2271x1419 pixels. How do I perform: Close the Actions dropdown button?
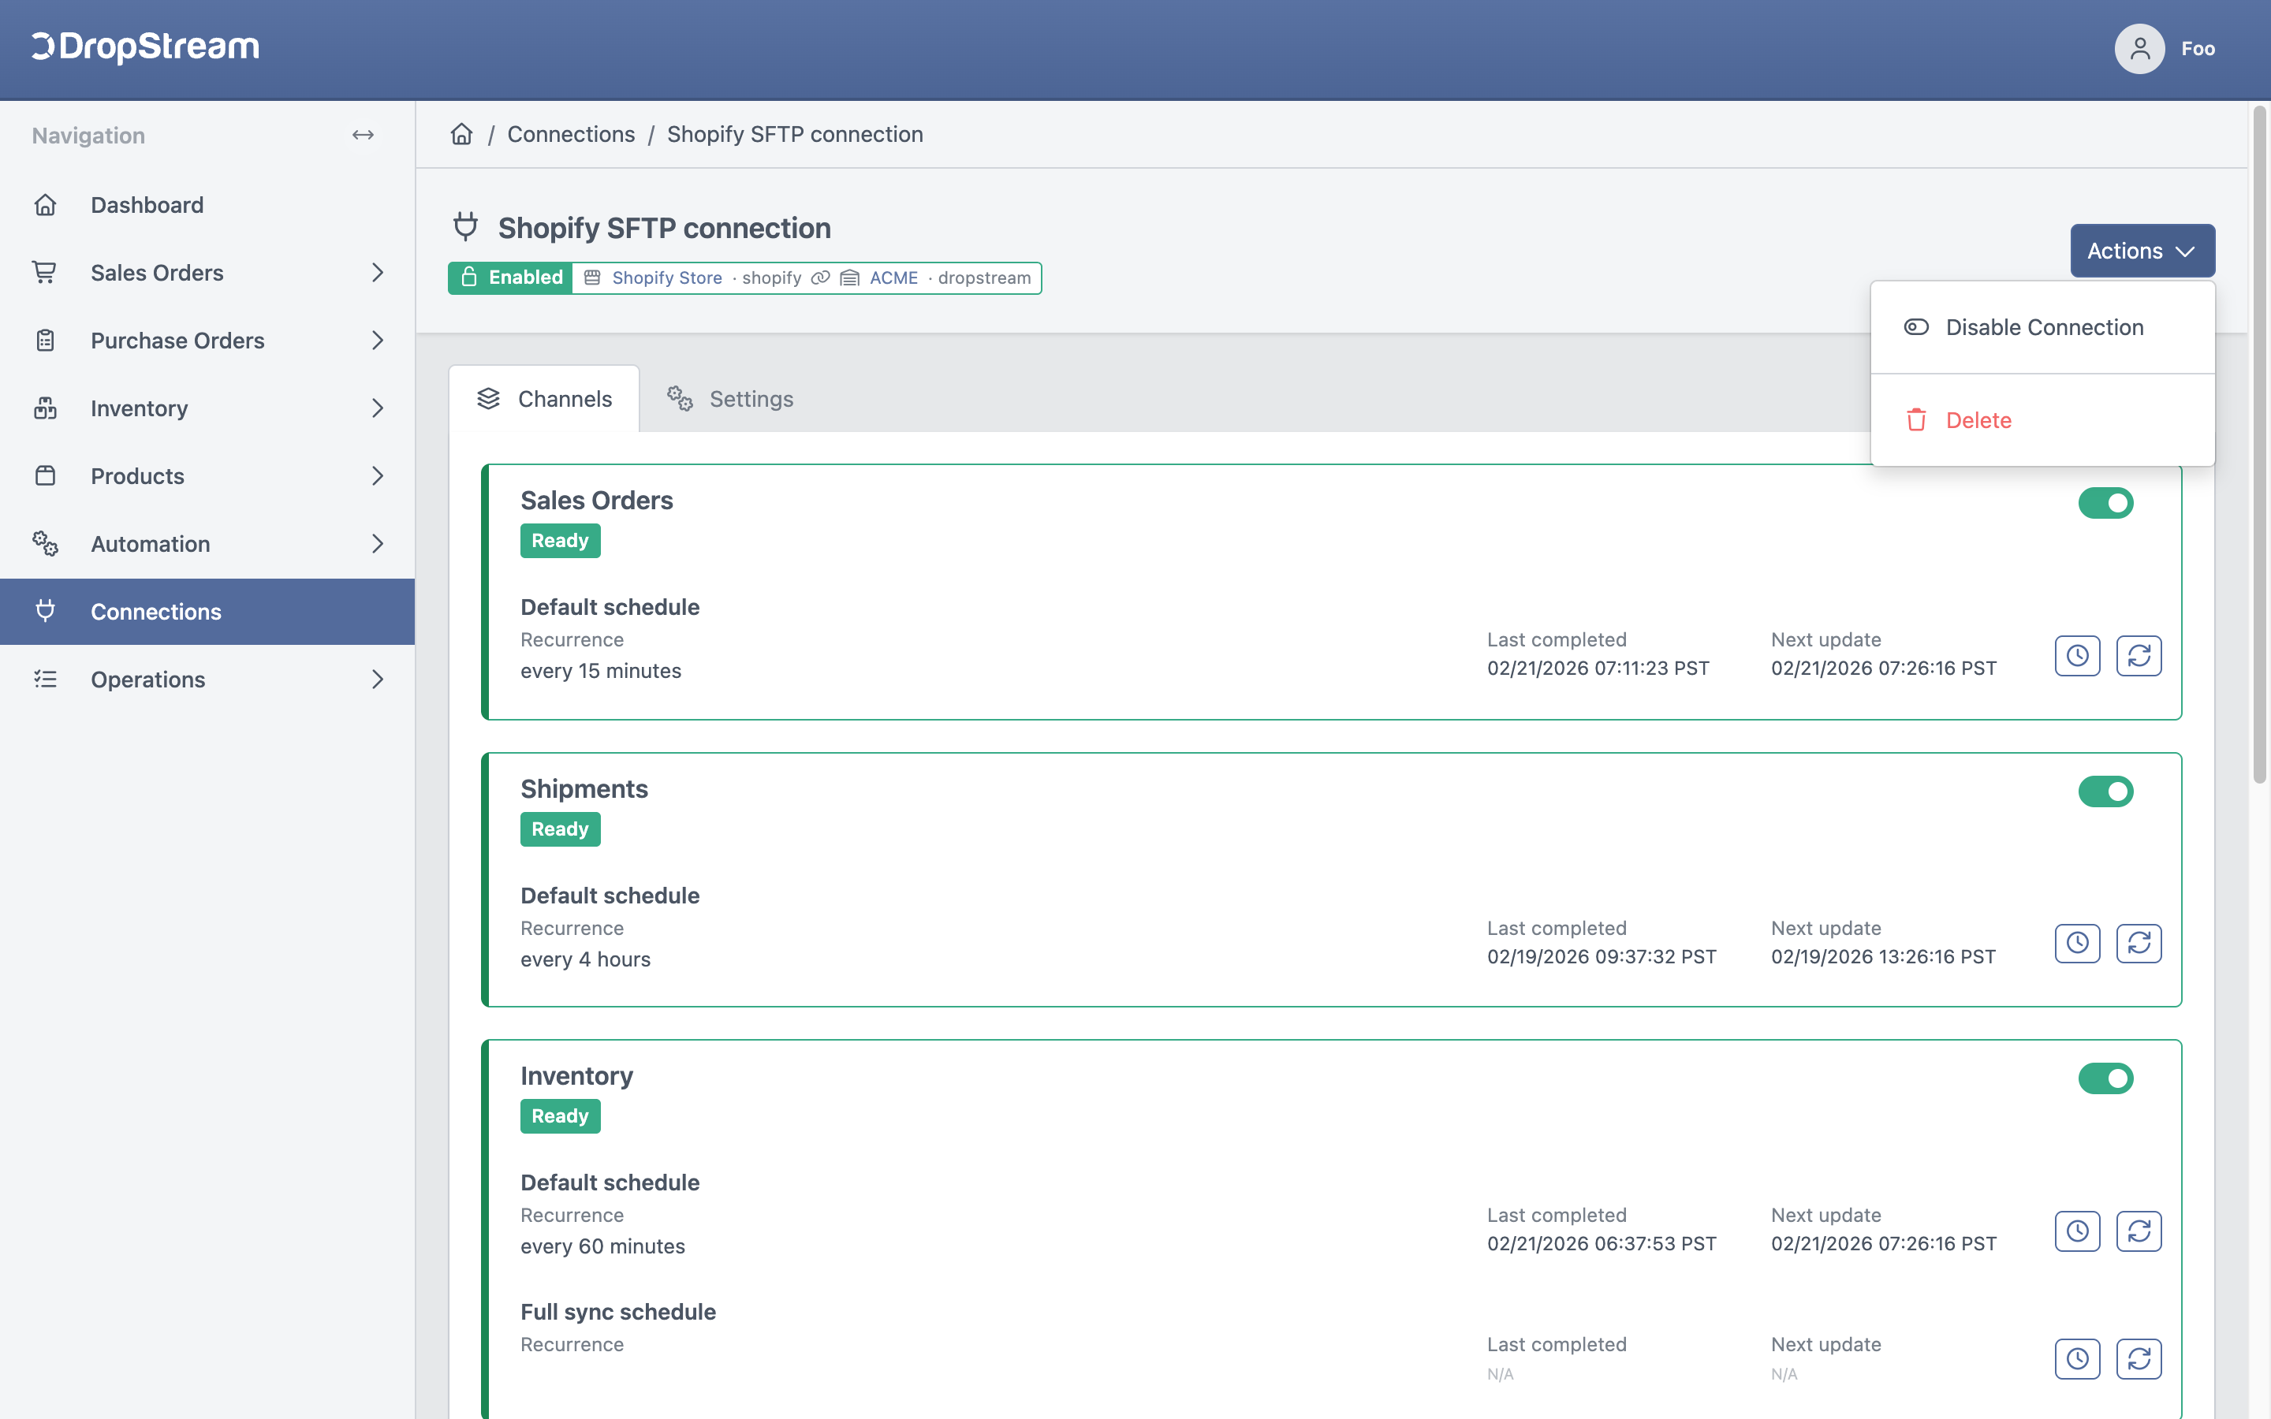click(x=2142, y=251)
